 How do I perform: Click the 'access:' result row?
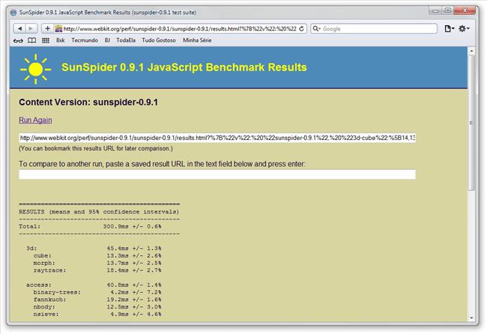[x=94, y=285]
